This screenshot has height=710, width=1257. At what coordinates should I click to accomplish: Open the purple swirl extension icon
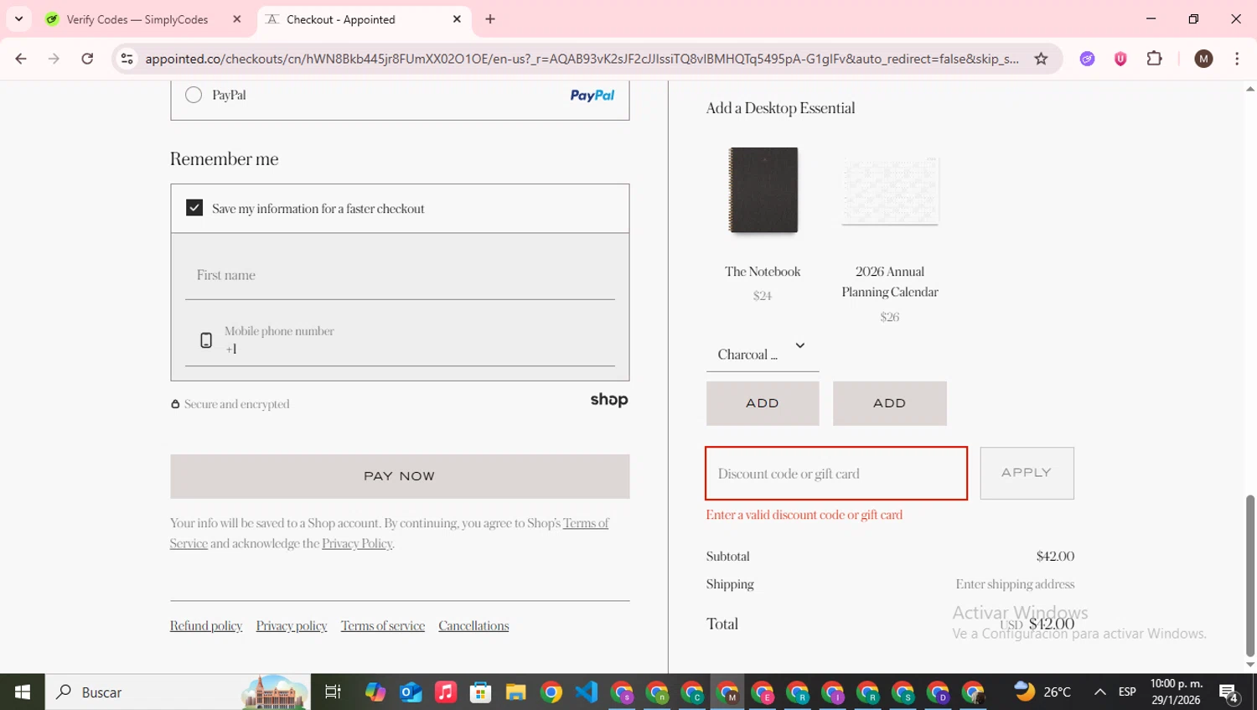[x=1087, y=59]
